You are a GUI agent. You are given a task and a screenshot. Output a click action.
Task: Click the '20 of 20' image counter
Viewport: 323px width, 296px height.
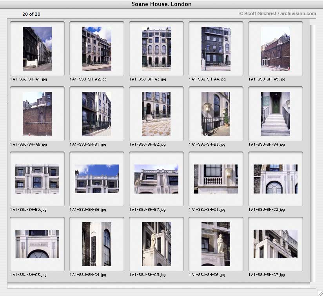(x=31, y=14)
